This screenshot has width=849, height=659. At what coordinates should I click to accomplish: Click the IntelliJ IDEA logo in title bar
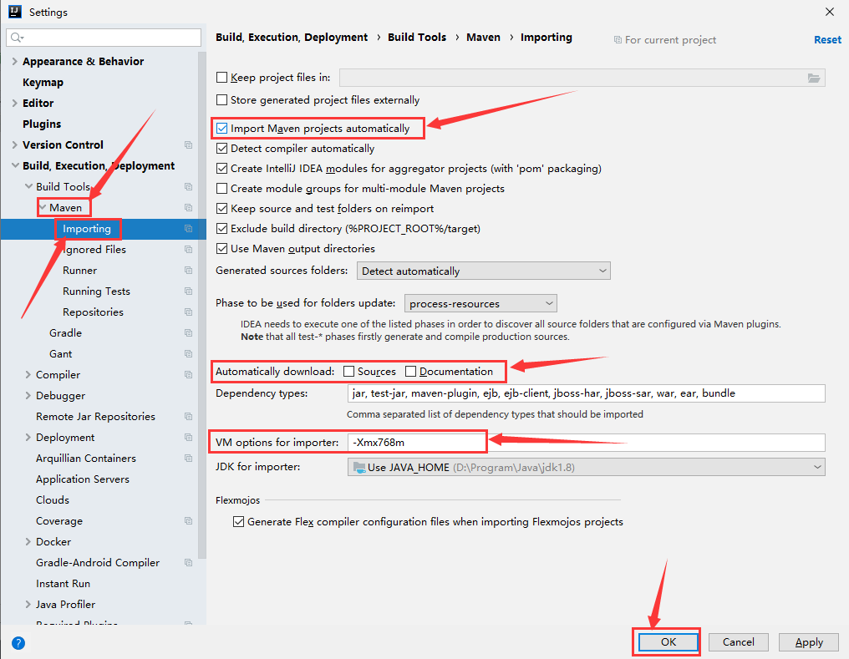(15, 12)
